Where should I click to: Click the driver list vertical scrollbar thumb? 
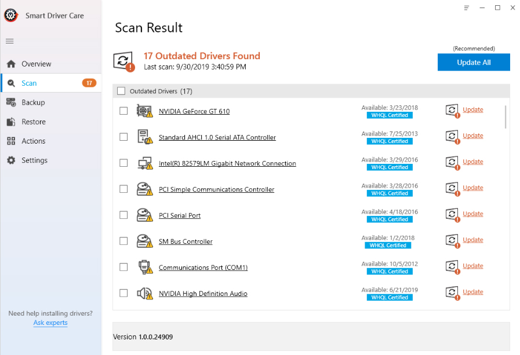pos(506,116)
